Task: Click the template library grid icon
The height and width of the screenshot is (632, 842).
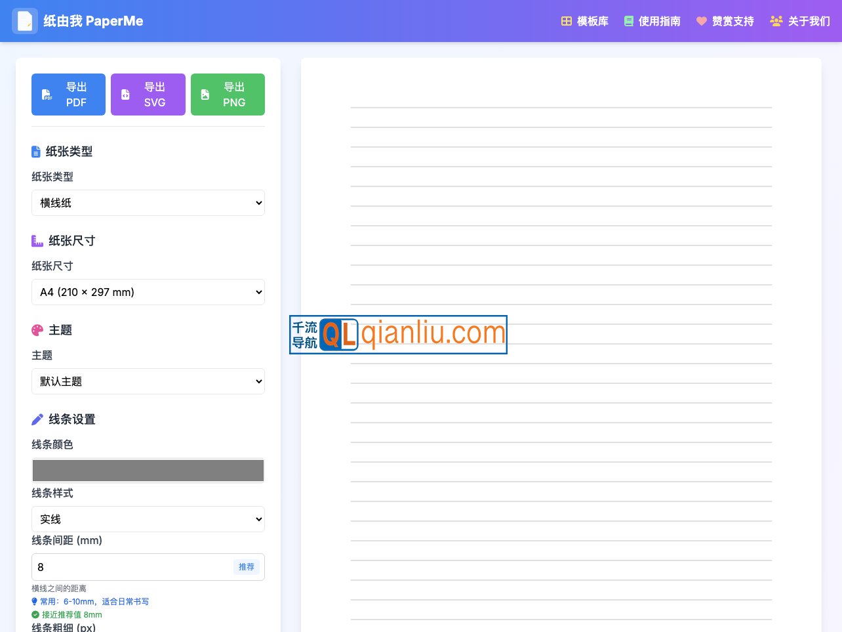Action: (567, 21)
